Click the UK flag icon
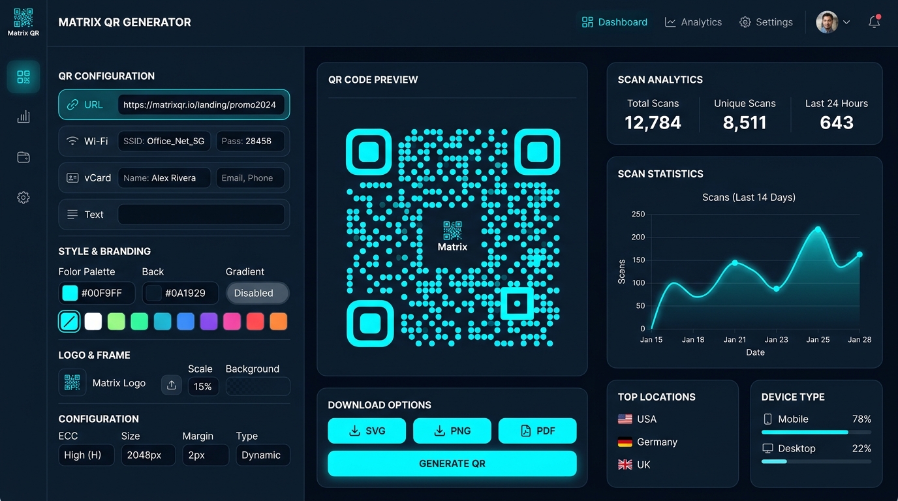The height and width of the screenshot is (501, 898). pos(625,464)
